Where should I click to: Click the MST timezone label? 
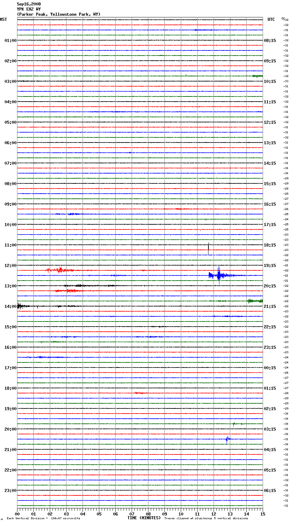(3, 19)
